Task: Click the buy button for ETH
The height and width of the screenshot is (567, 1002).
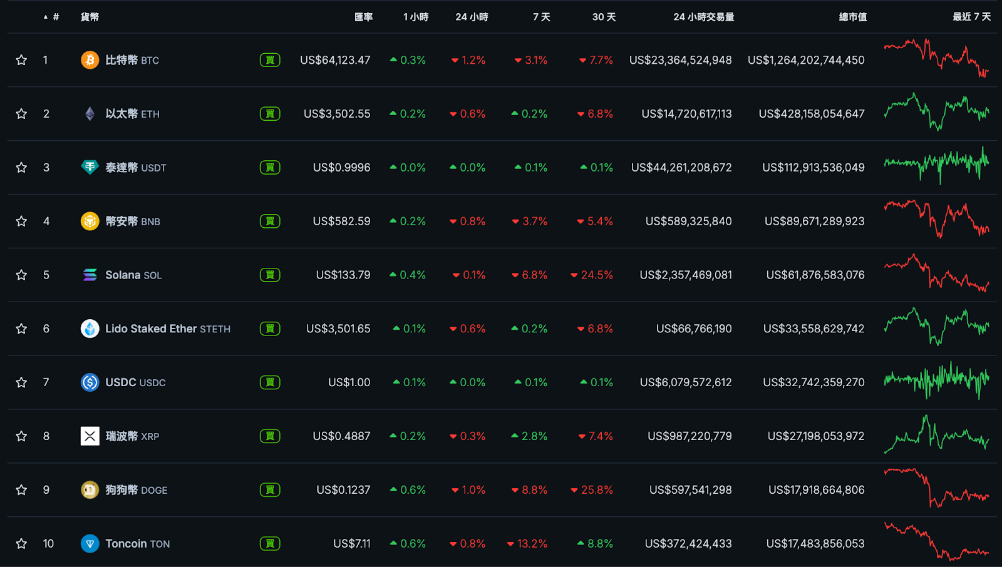Action: (x=270, y=114)
